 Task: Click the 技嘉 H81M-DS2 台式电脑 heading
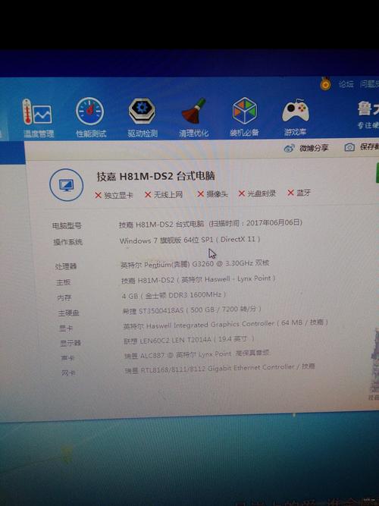[x=156, y=176]
